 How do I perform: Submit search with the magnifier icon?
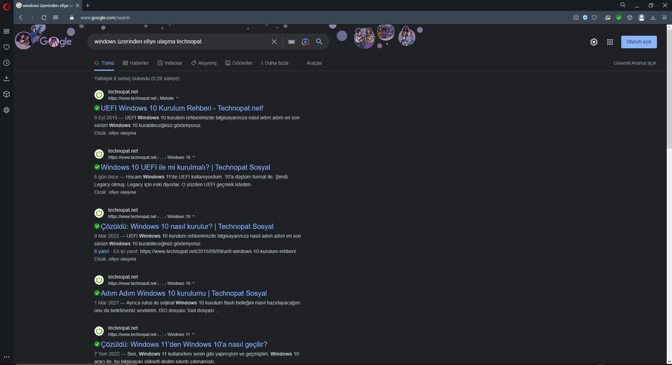[319, 42]
